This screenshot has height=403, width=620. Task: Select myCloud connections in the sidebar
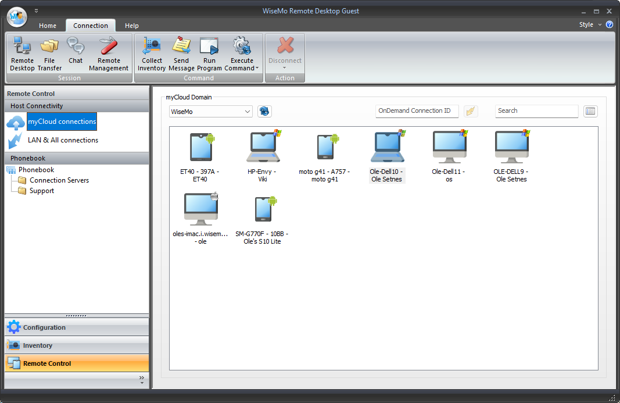tap(61, 122)
